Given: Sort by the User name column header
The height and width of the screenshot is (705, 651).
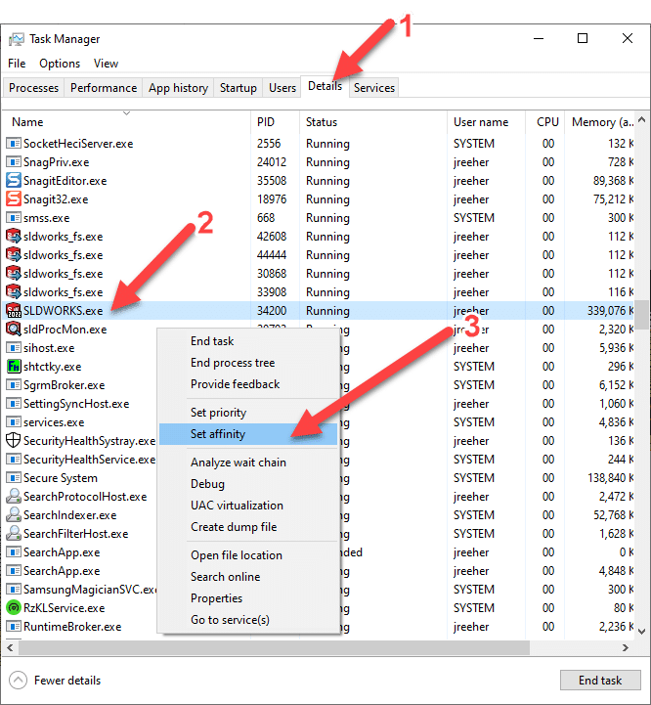Looking at the screenshot, I should click(x=486, y=121).
